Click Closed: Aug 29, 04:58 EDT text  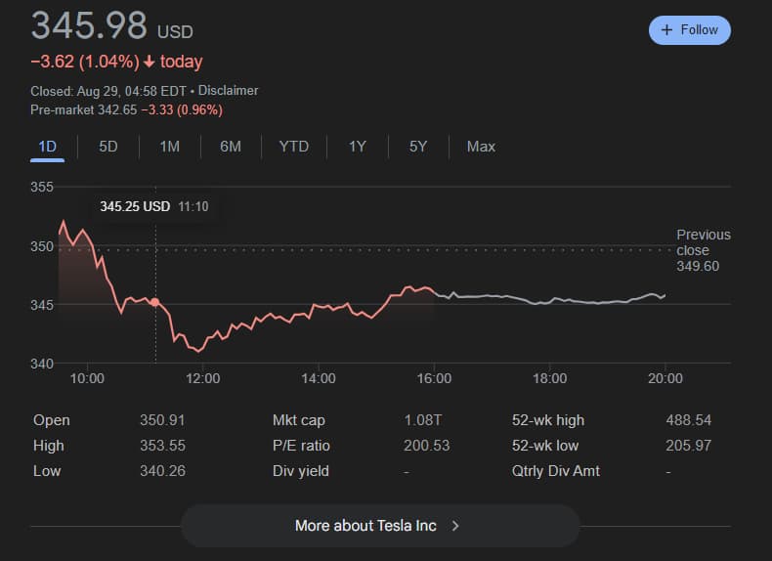tap(108, 91)
